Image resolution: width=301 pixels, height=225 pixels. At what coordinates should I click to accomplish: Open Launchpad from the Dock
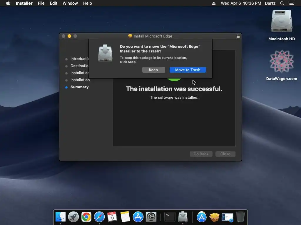pos(73,217)
